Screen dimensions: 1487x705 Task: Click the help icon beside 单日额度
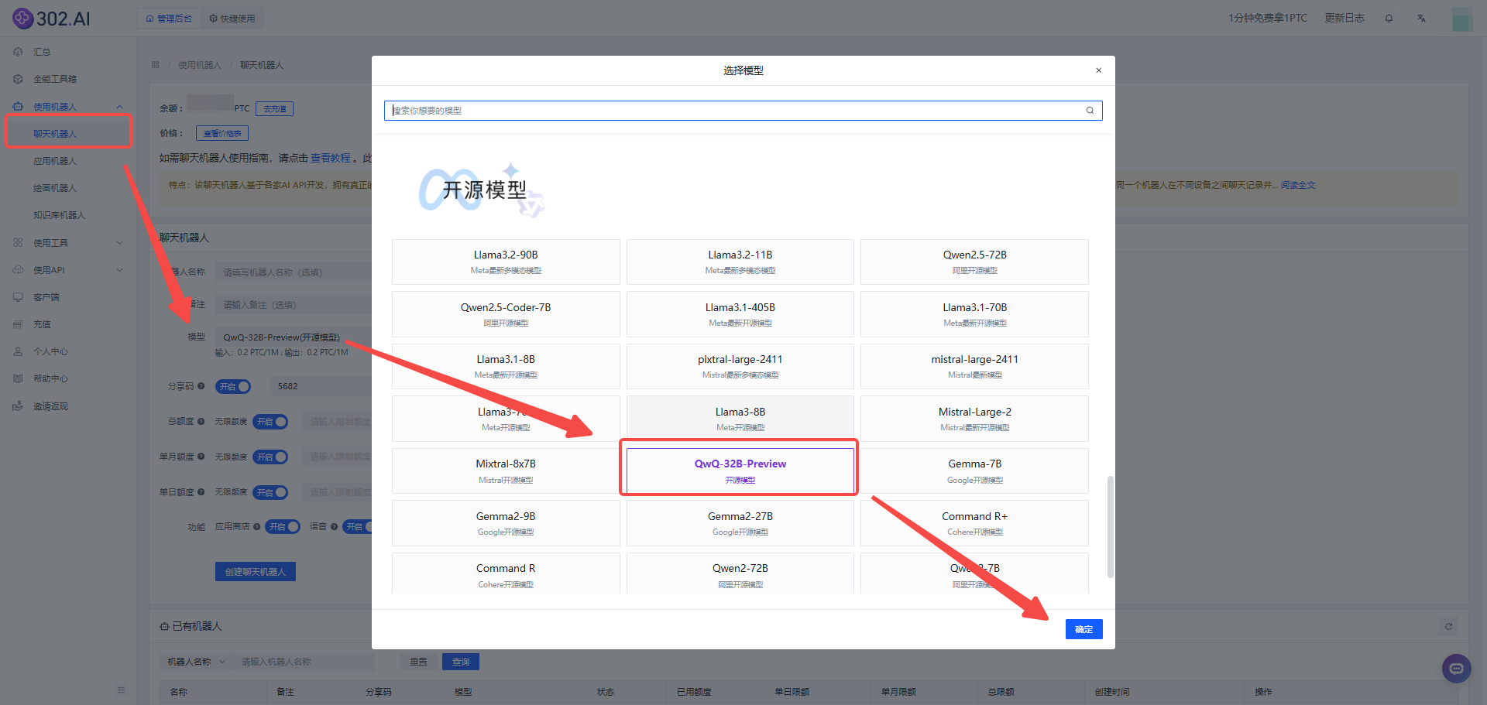click(x=201, y=492)
